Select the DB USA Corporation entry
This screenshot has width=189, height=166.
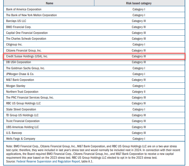(x=18, y=62)
